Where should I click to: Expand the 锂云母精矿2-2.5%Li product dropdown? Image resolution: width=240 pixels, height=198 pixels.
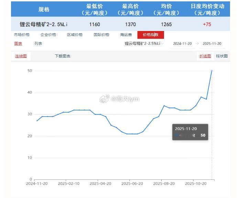[144, 43]
